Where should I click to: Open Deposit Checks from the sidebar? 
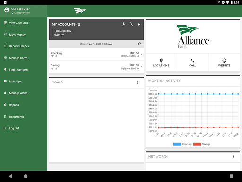19,46
